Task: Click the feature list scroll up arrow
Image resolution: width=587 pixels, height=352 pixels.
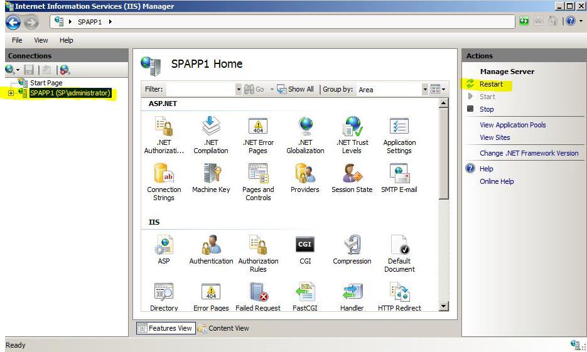Action: 443,103
